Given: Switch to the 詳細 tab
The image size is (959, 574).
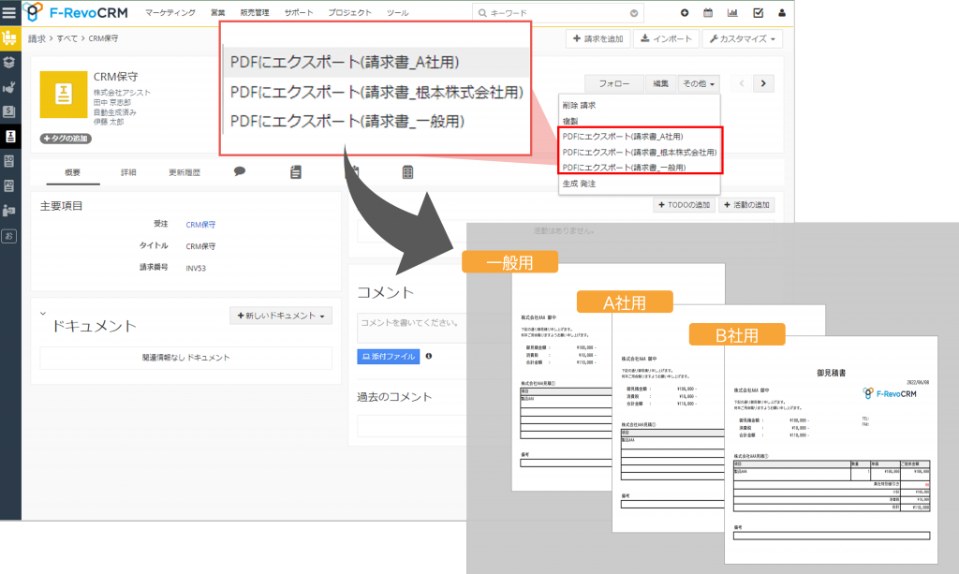Looking at the screenshot, I should (128, 173).
